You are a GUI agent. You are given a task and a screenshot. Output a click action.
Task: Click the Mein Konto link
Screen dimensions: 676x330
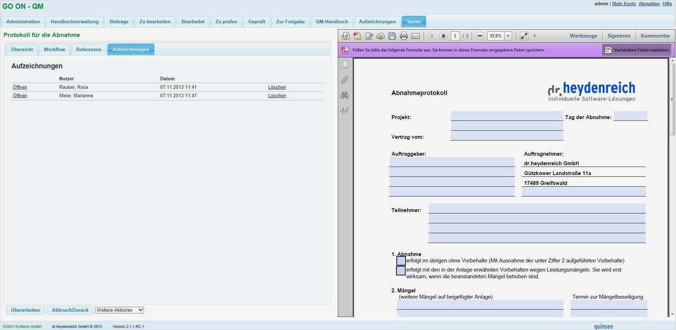tap(624, 4)
